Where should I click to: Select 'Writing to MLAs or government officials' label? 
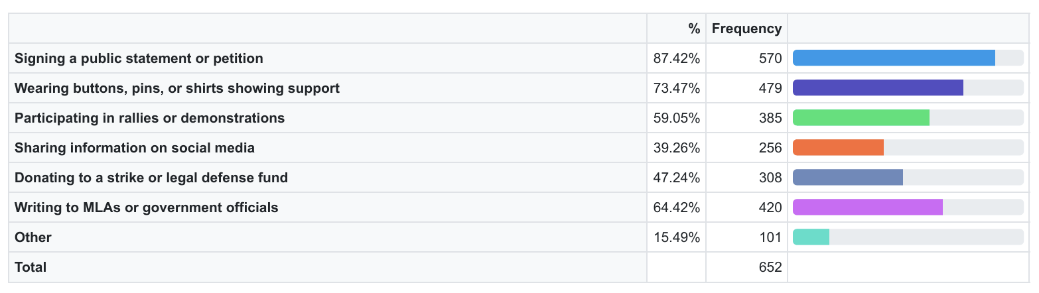coord(146,207)
